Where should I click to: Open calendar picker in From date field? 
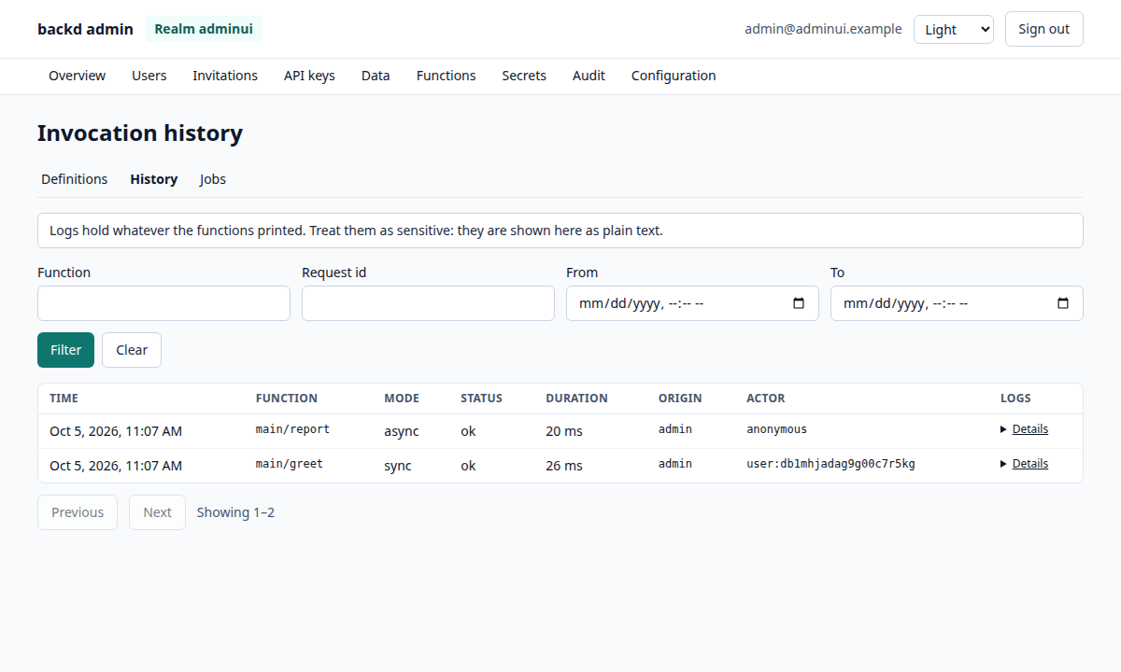pyautogui.click(x=799, y=303)
